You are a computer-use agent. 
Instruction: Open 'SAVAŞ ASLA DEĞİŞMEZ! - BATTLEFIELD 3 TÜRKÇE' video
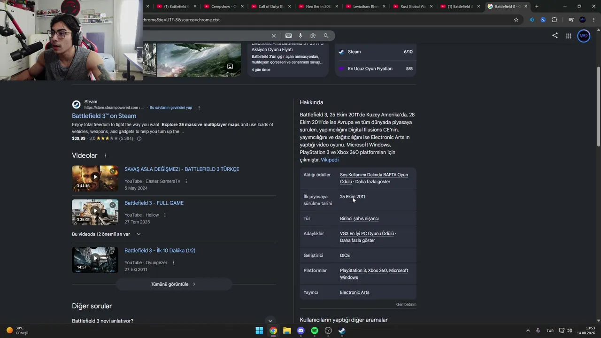pyautogui.click(x=182, y=169)
